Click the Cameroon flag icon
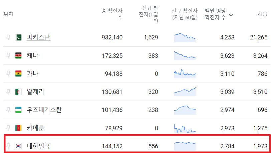This screenshot has width=271, height=153. [x=18, y=128]
